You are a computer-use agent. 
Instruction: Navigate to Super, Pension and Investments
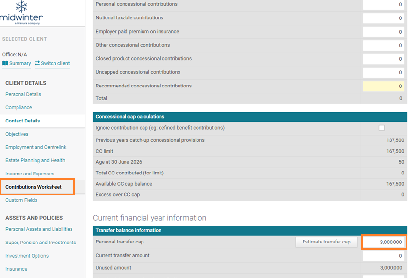(41, 243)
